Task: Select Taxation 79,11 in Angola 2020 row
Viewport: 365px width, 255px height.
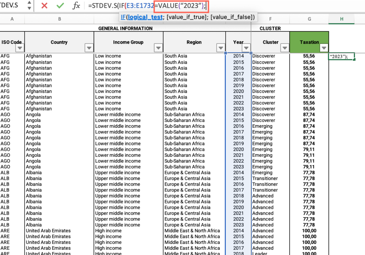Action: [309, 149]
